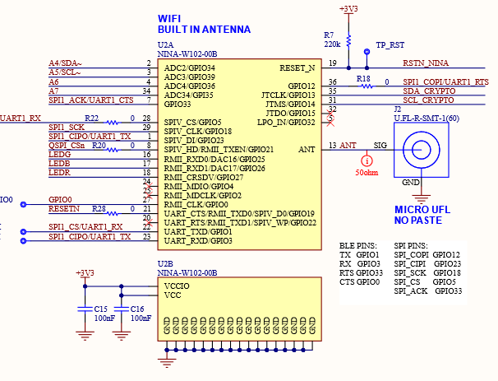The height and width of the screenshot is (381, 498).
Task: Click the MICRO UFL NO PASTE note
Action: 422,215
